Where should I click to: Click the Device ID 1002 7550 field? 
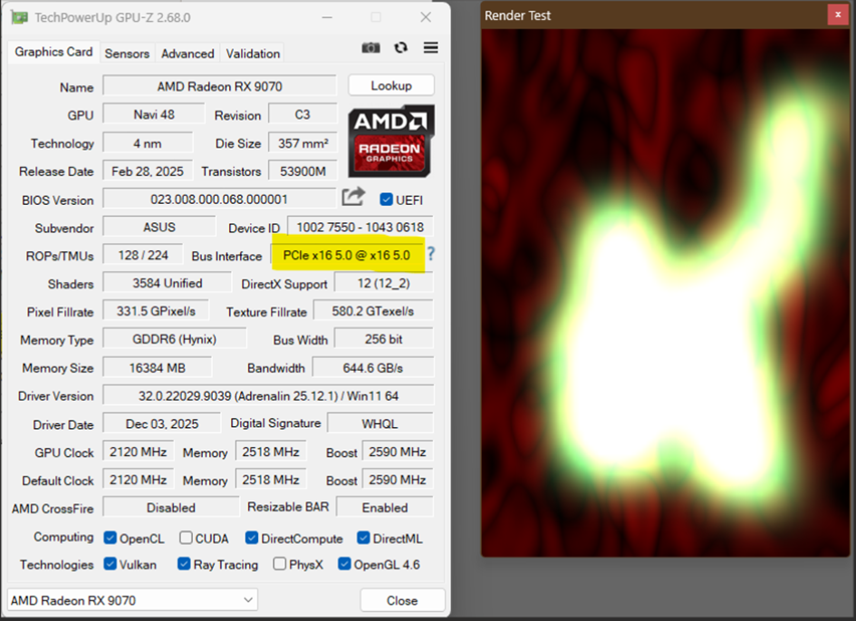click(x=361, y=228)
